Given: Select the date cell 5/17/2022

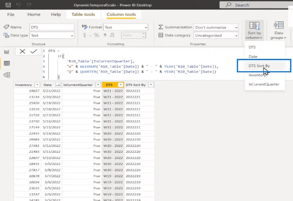Looking at the screenshot, I should coord(51,115).
